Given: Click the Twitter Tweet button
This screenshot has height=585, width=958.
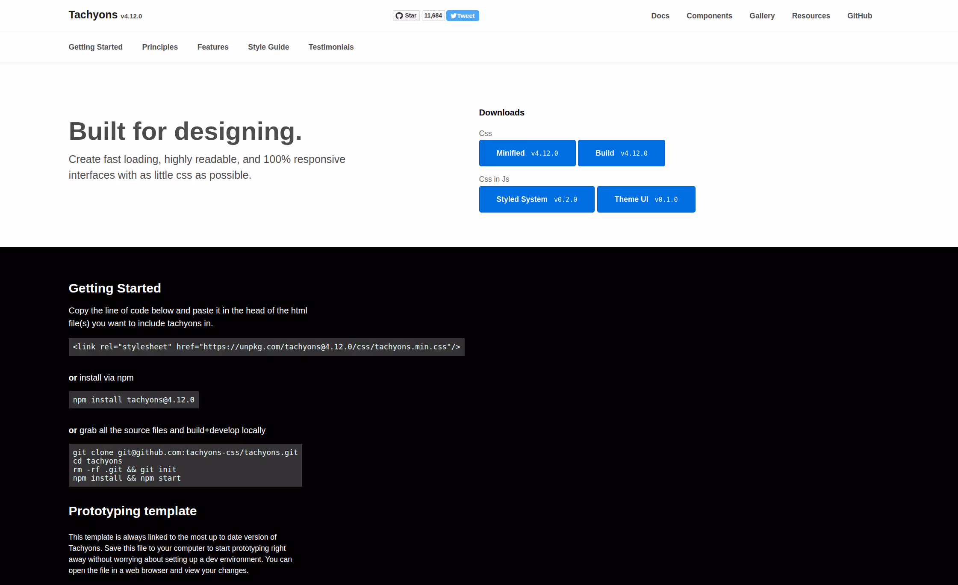Looking at the screenshot, I should [463, 16].
